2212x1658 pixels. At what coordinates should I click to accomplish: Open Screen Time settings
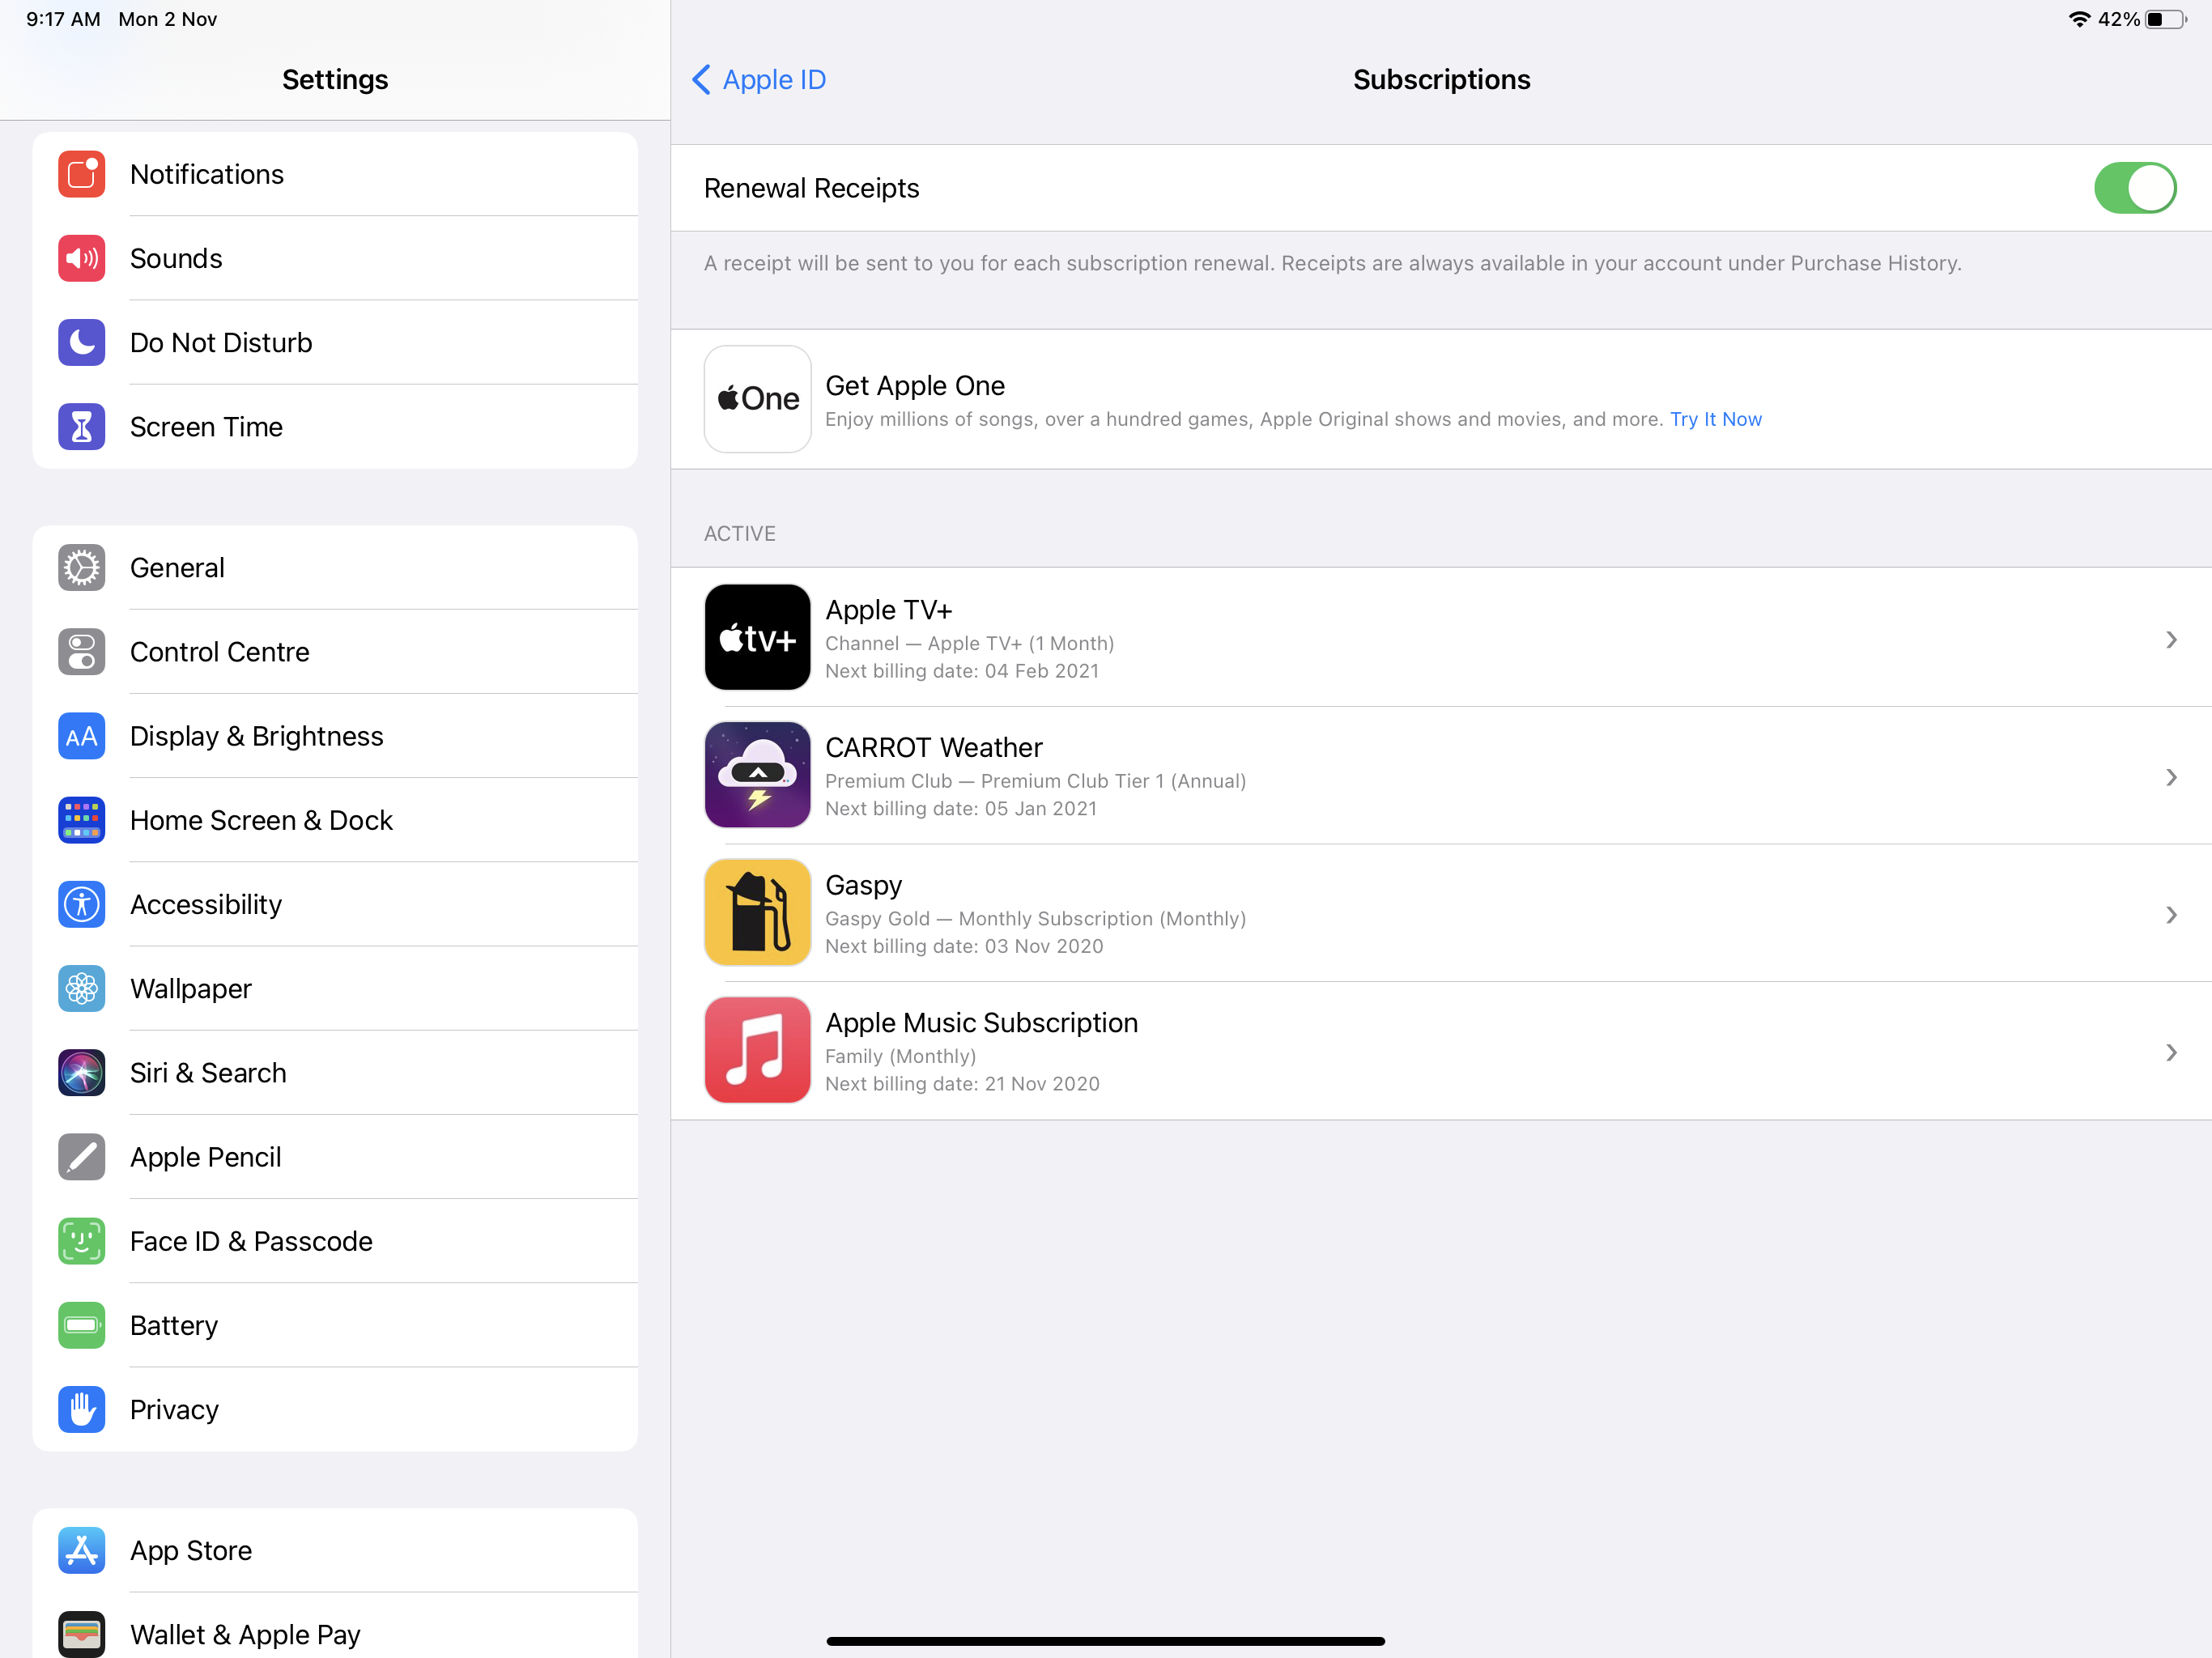[x=335, y=427]
